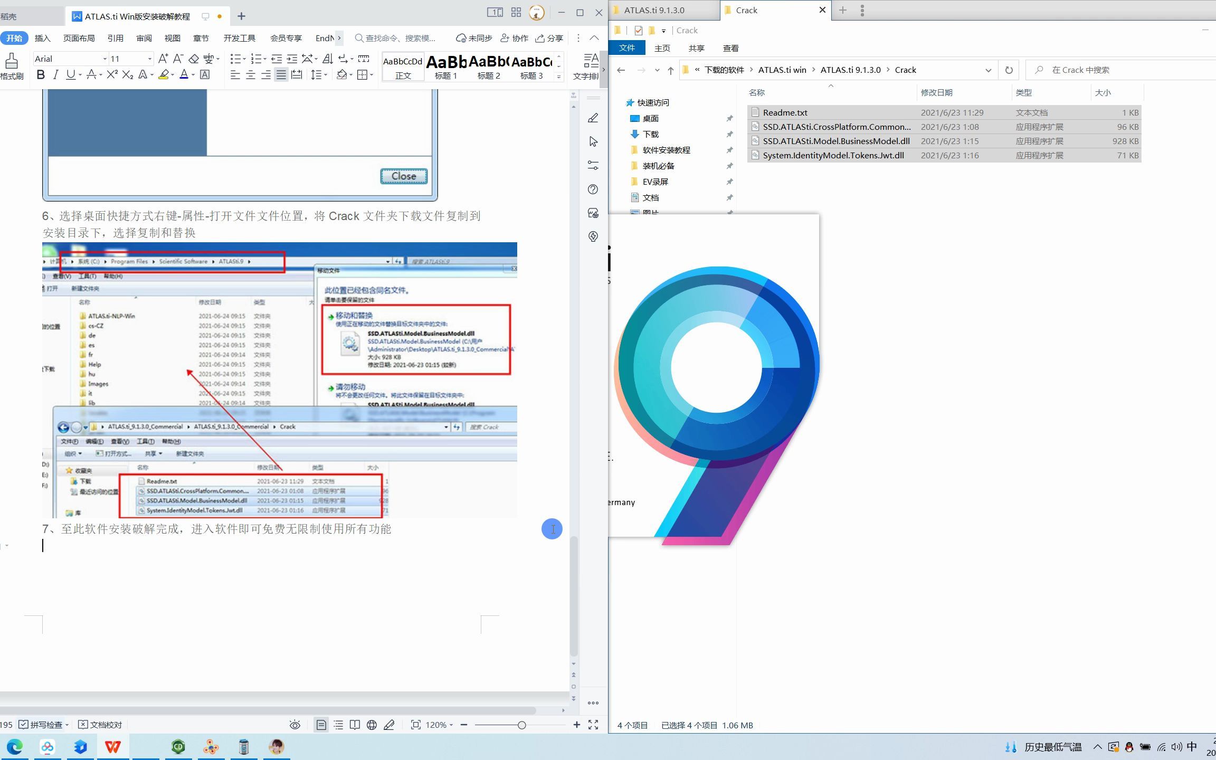This screenshot has height=760, width=1216.
Task: Open the 页面布局 tab
Action: coord(79,38)
